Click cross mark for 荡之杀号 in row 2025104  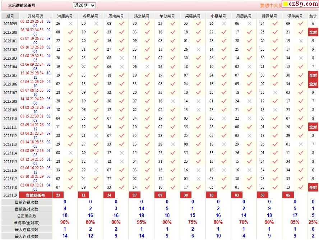point(147,67)
